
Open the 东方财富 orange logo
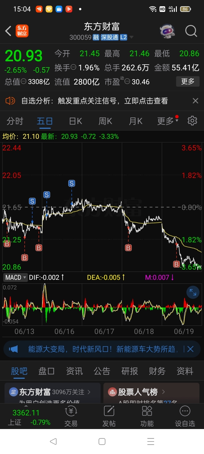pyautogui.click(x=22, y=31)
